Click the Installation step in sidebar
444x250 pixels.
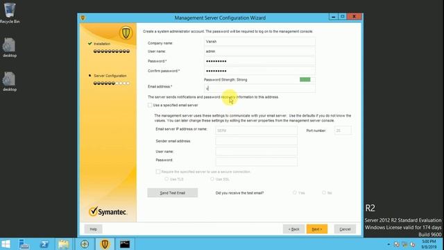(102, 44)
